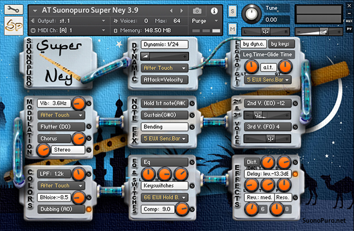This screenshot has width=354, height=231.
Task: Toggle the 2nd V. (E0) LED
Action: point(295,103)
